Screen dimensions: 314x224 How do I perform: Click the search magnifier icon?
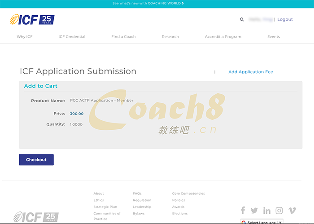point(242,20)
